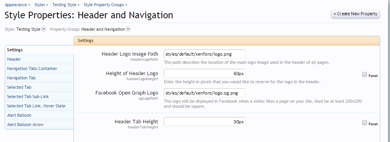The image size is (390, 142).
Task: Focus the Header Logo Image Path field
Action: [x=205, y=54]
